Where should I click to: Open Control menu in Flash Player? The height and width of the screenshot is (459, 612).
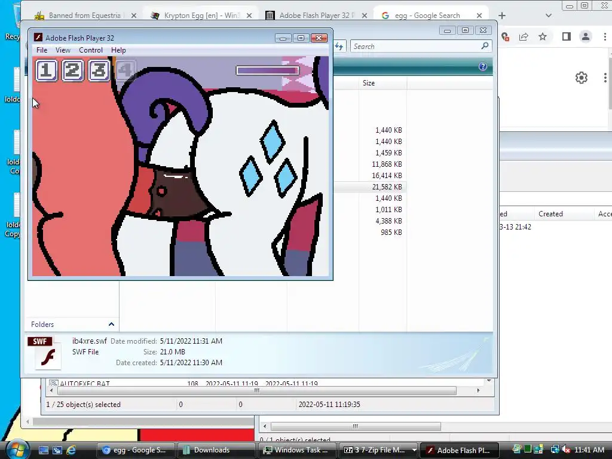coord(91,50)
